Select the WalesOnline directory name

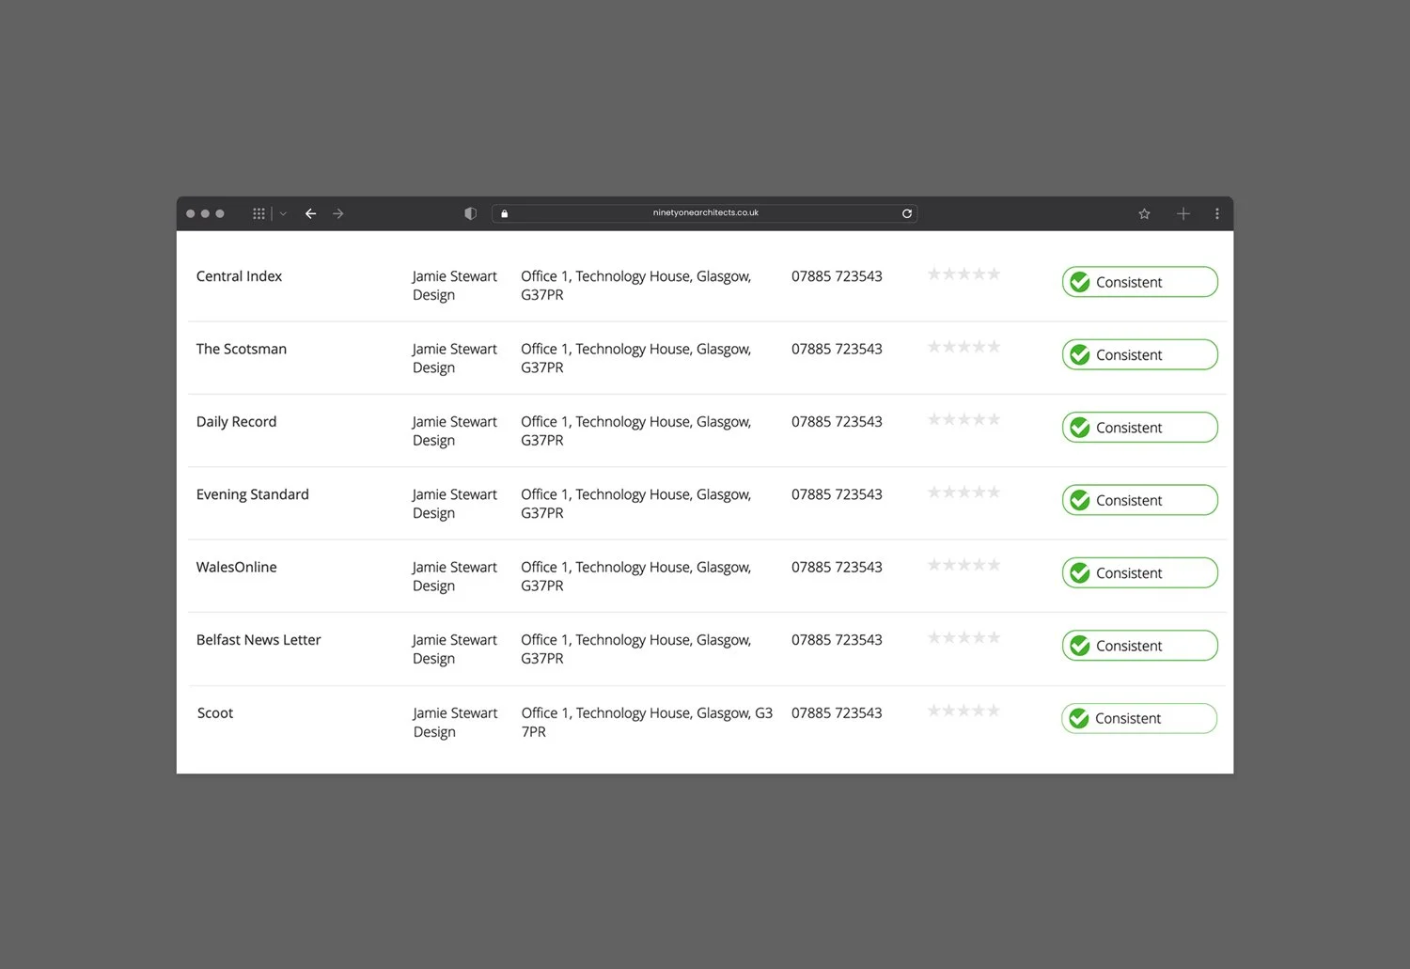236,567
